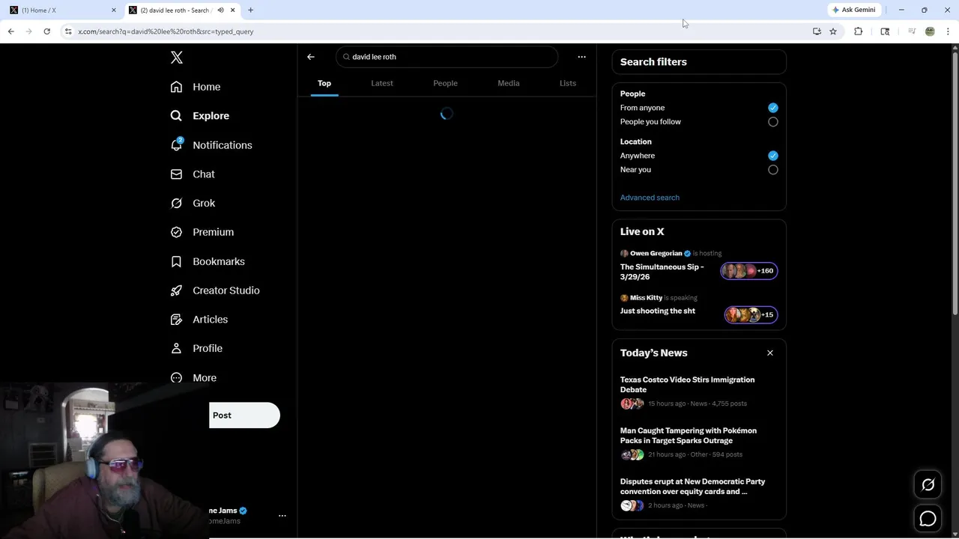Switch to the Latest tab
959x539 pixels.
pos(382,83)
